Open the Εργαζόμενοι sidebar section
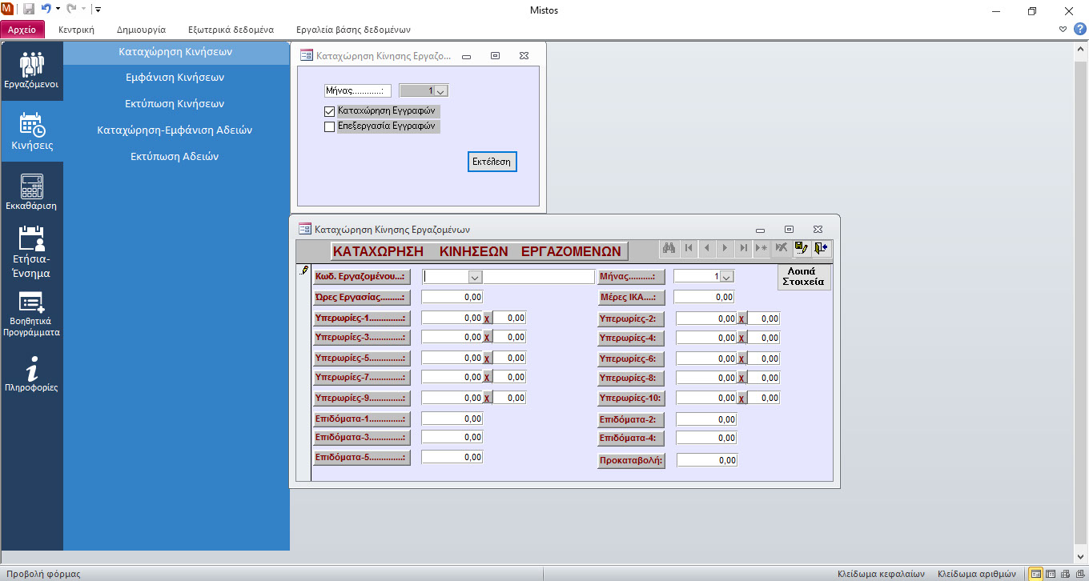The image size is (1089, 581). [x=31, y=70]
